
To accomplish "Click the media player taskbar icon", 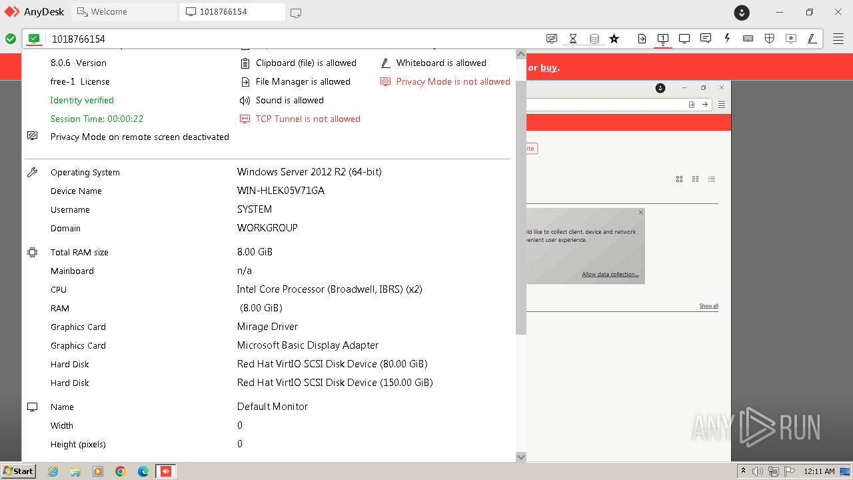I will click(98, 471).
